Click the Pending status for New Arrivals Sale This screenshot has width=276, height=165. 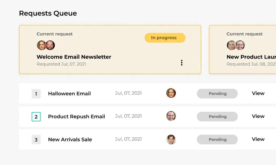pyautogui.click(x=217, y=139)
